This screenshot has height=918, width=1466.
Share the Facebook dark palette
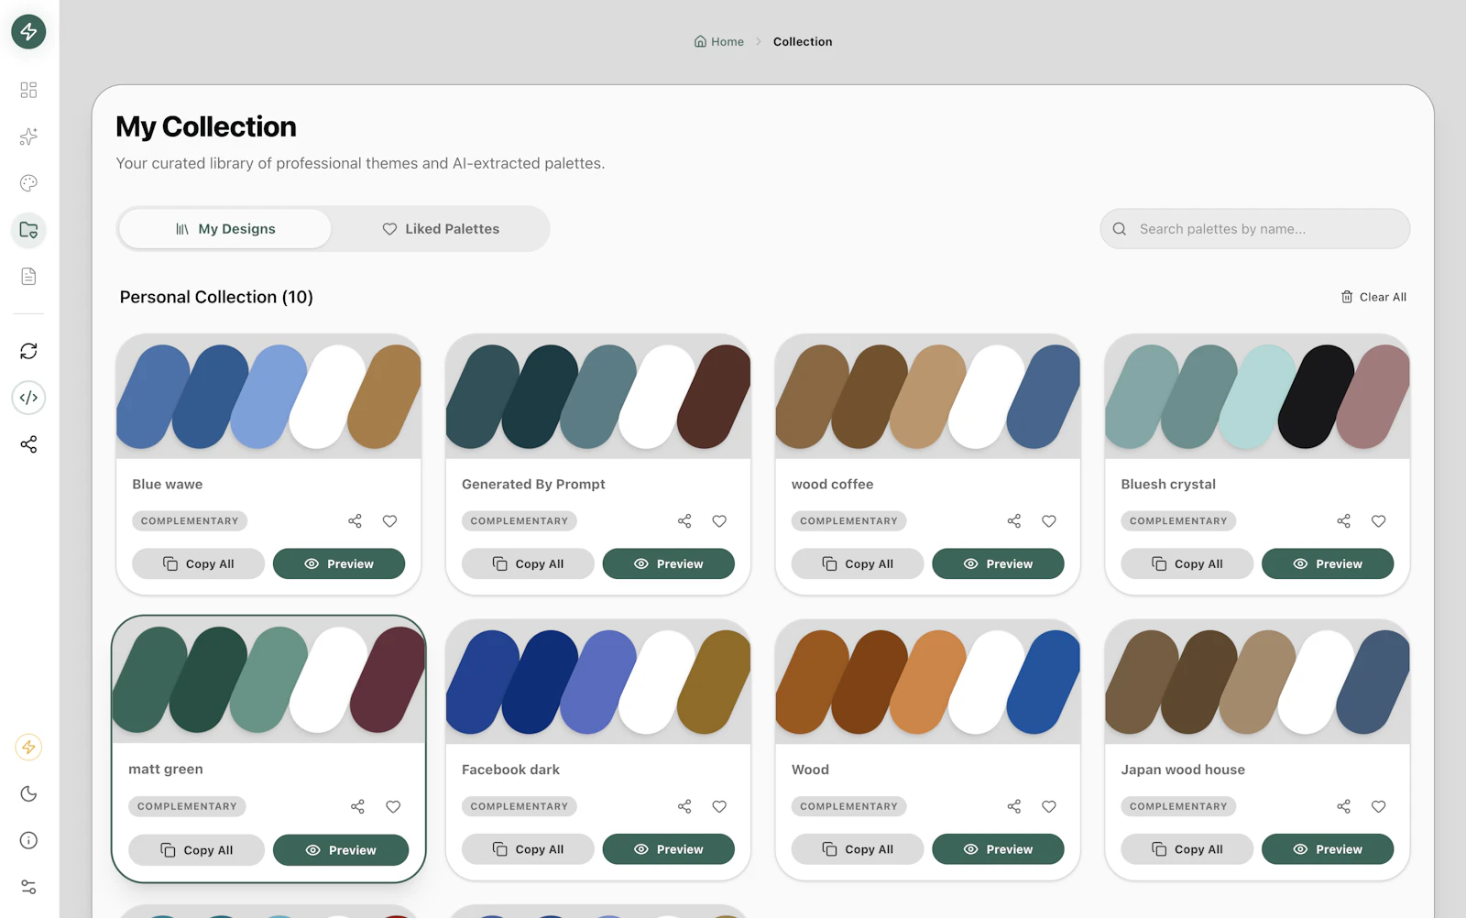(684, 807)
